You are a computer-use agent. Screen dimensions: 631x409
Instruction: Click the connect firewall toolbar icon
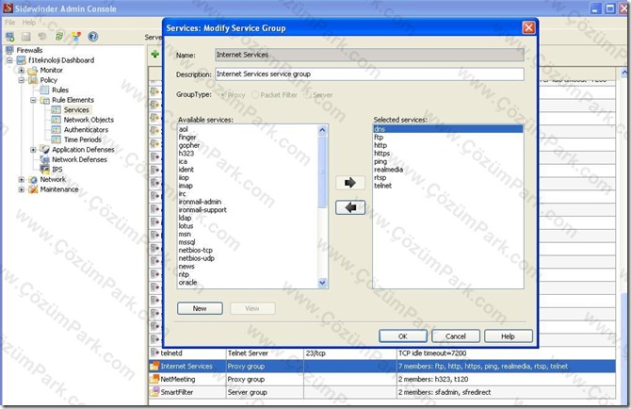(x=9, y=37)
